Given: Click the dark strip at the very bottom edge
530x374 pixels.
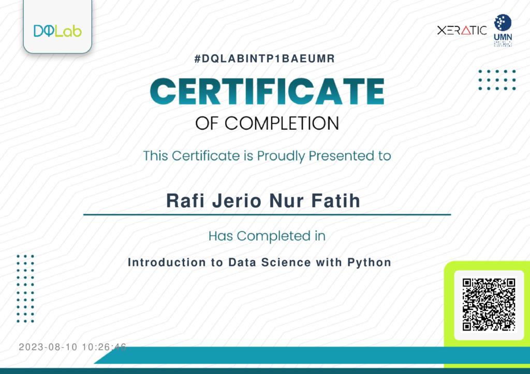Looking at the screenshot, I should pyautogui.click(x=265, y=370).
